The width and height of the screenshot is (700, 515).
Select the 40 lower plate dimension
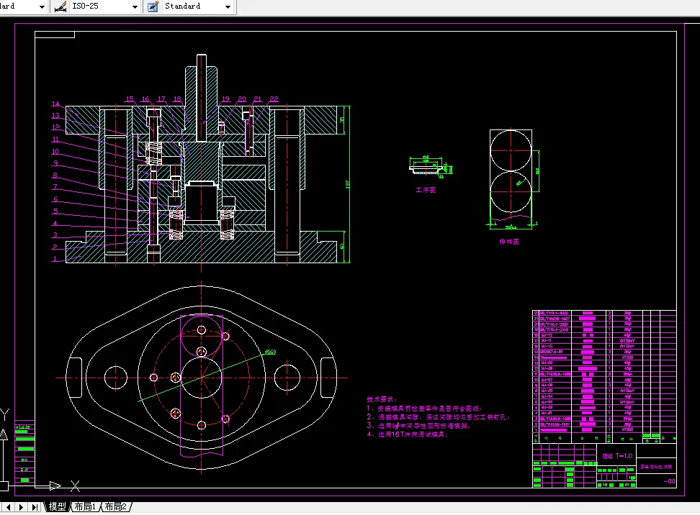(342, 247)
